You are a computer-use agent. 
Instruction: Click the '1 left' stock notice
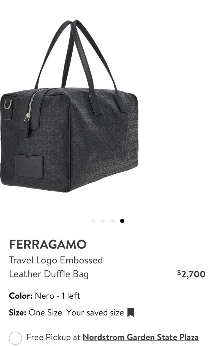(71, 296)
